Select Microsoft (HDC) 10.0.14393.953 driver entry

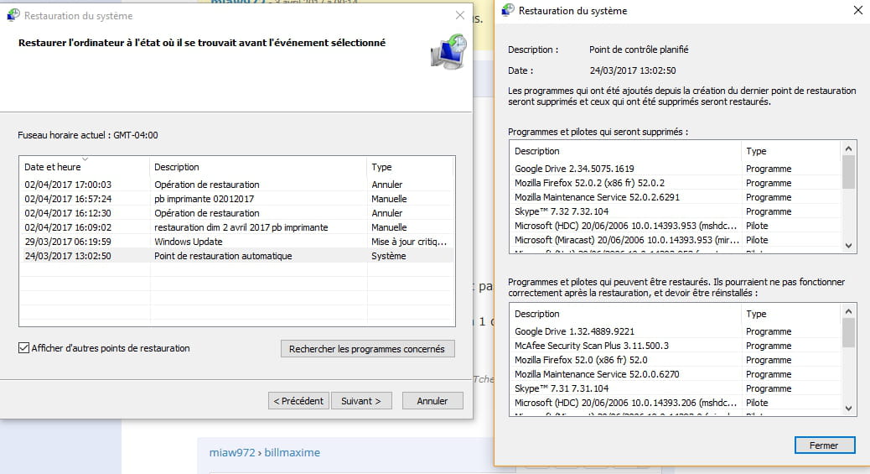[x=676, y=226]
